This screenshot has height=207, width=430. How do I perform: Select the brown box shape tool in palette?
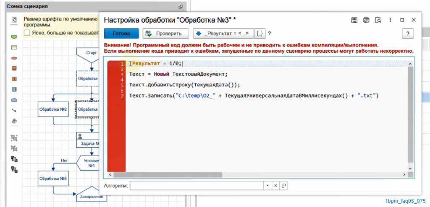pos(14,68)
